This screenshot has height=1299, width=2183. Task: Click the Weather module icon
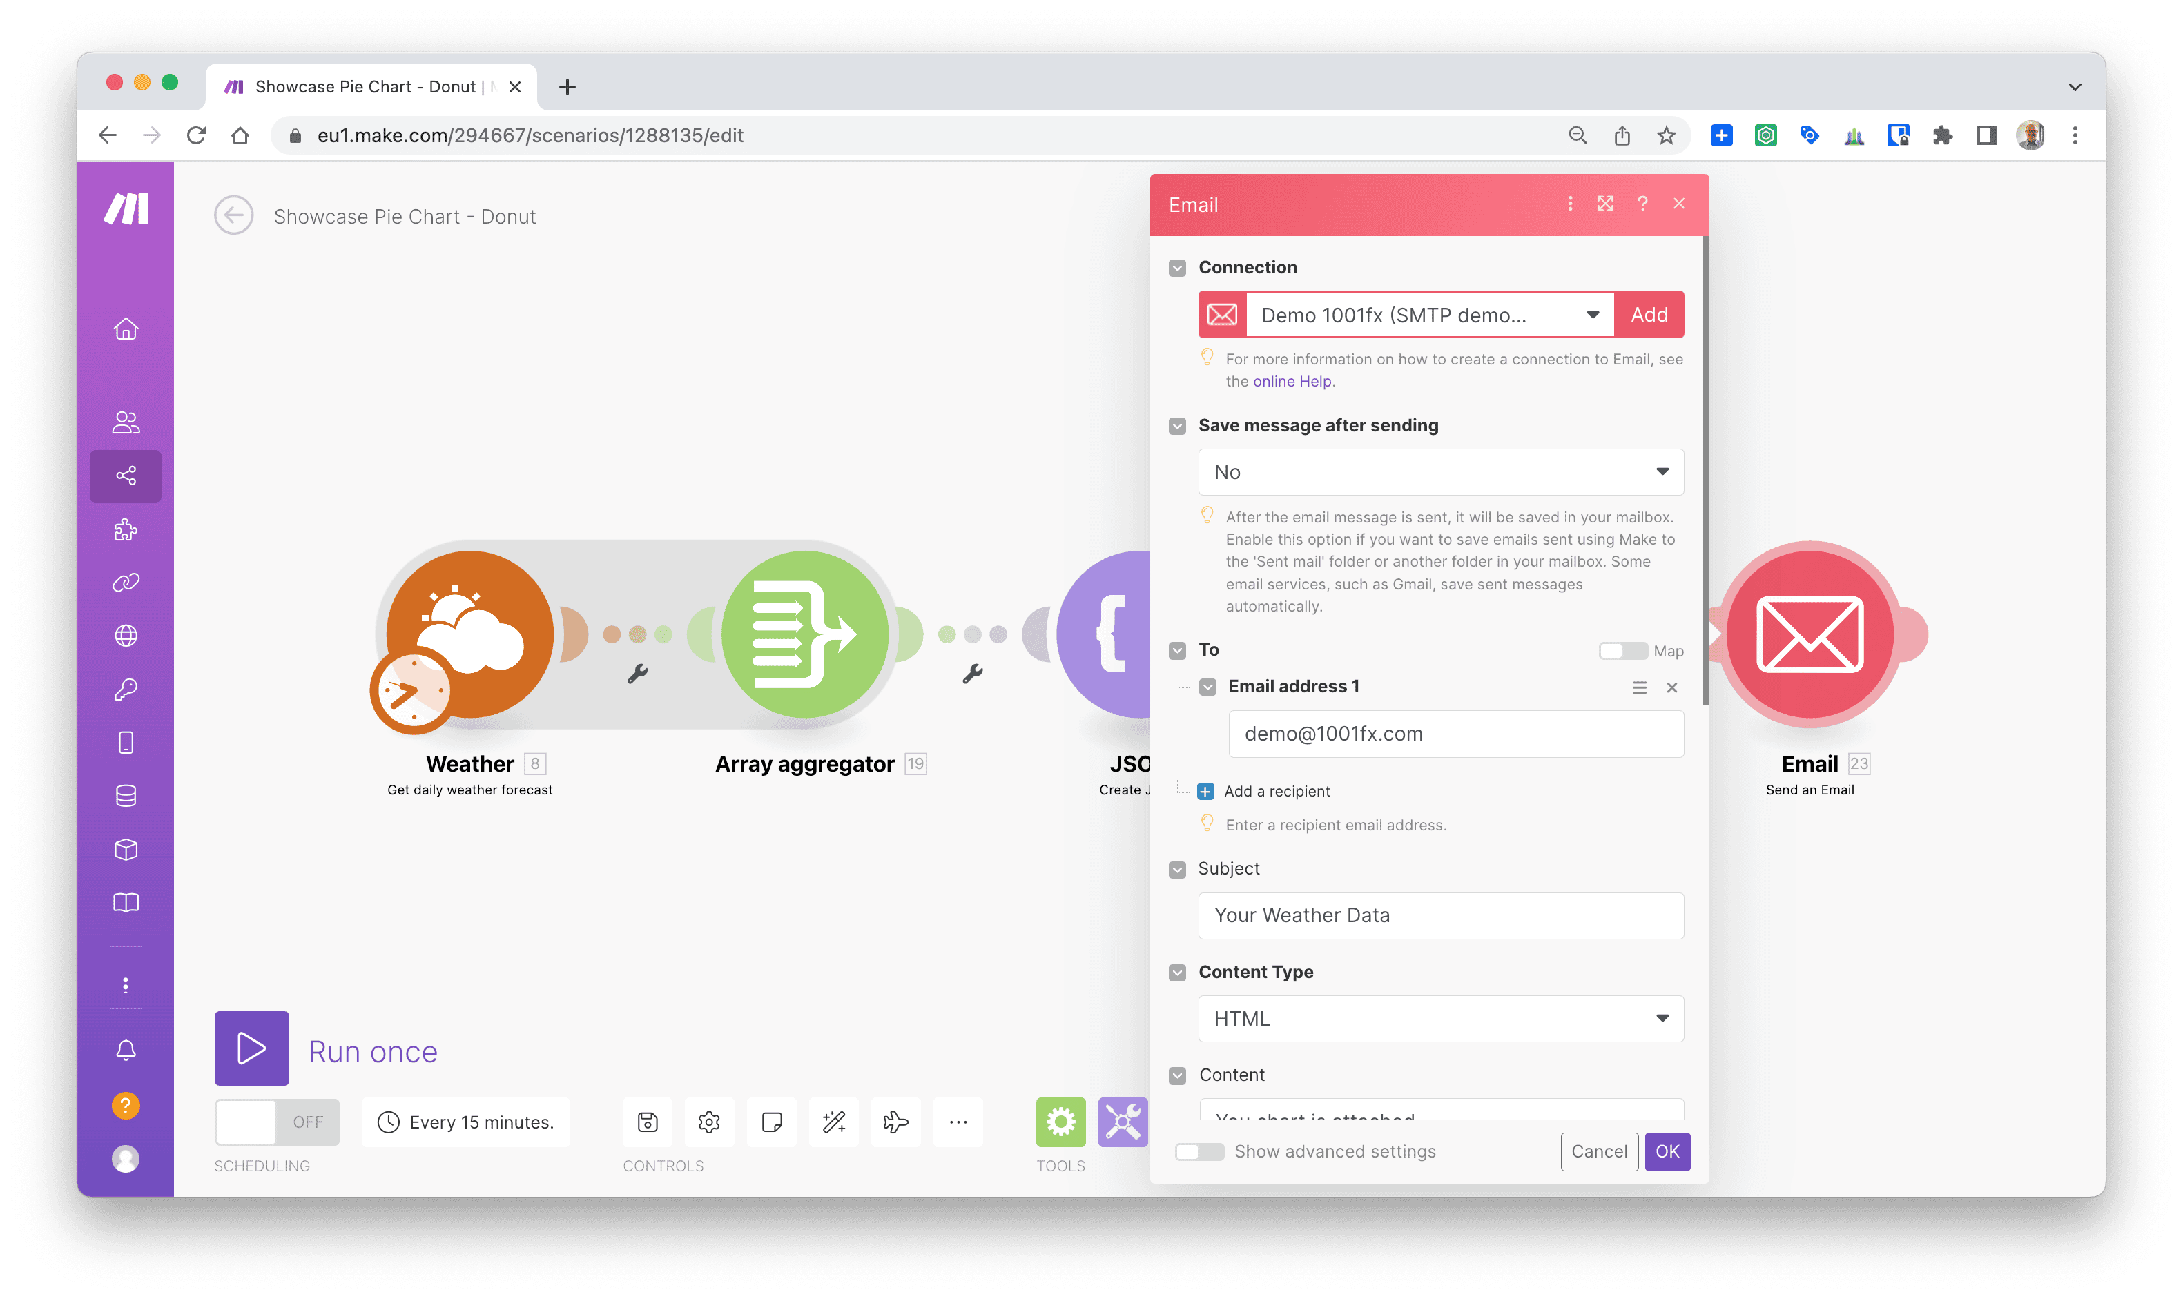(x=470, y=634)
